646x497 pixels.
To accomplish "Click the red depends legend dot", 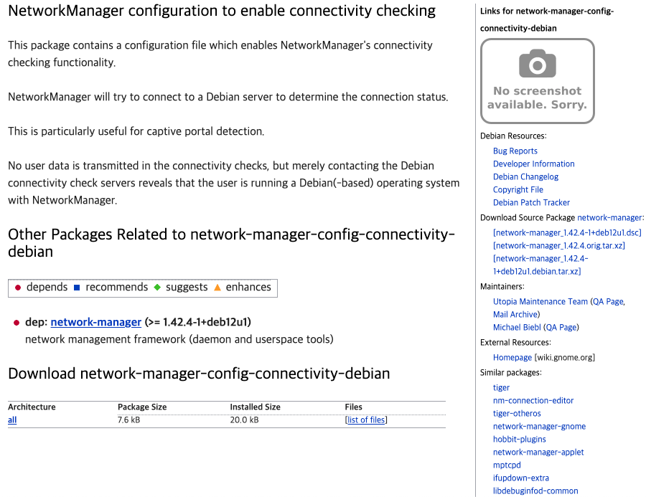I will [x=18, y=288].
